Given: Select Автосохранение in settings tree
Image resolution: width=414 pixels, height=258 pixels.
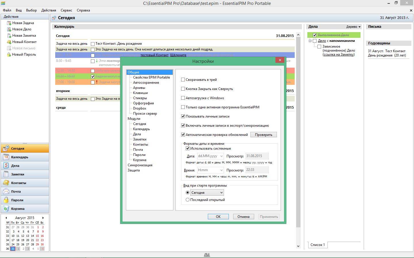Looking at the screenshot, I should click(146, 83).
